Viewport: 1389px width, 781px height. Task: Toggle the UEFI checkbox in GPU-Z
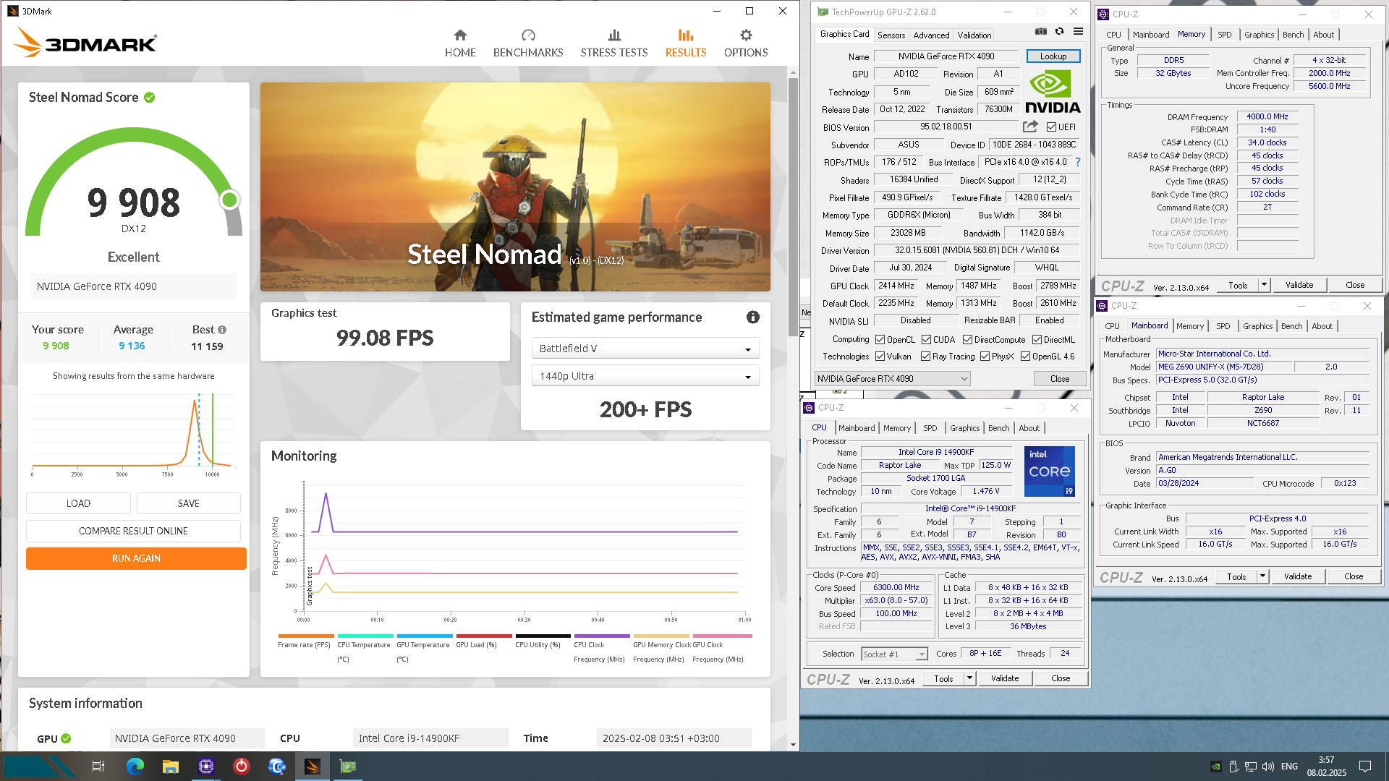click(x=1051, y=127)
